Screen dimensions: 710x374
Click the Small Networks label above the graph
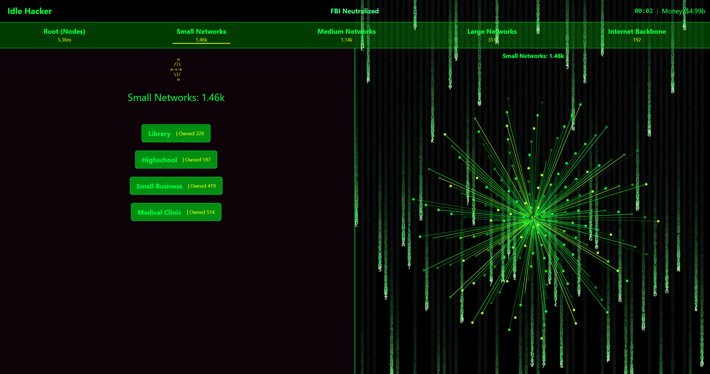tap(533, 56)
